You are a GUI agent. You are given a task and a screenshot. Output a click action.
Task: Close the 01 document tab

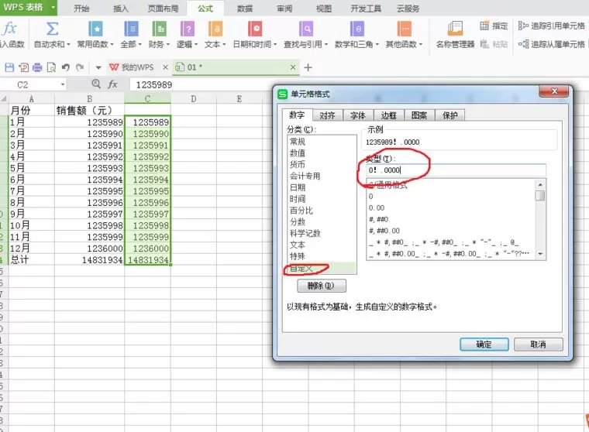[293, 67]
